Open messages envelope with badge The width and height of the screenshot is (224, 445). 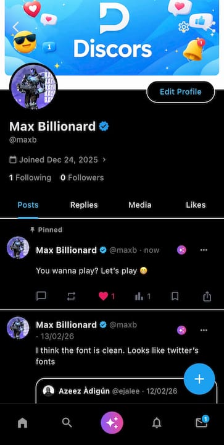pyautogui.click(x=202, y=422)
